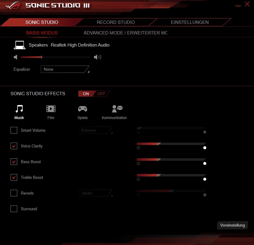The height and width of the screenshot is (245, 254).
Task: Set the Treble Boost level slider
Action: 171,175
